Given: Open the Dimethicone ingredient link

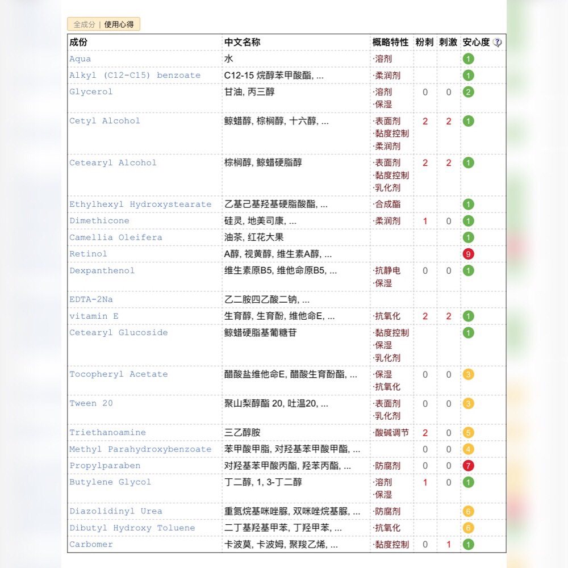Looking at the screenshot, I should 99,220.
